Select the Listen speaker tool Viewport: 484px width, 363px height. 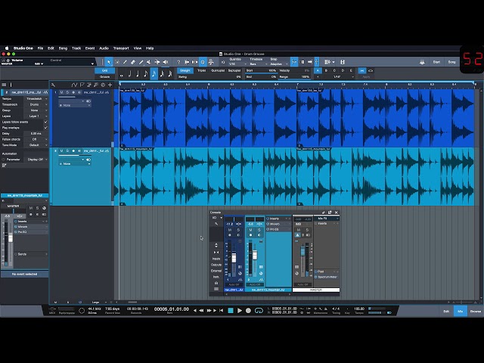pyautogui.click(x=166, y=62)
